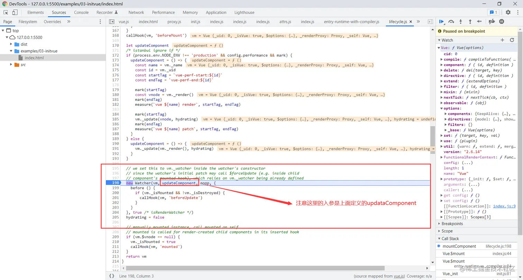The image size is (523, 280).
Task: Hide the navigator sidebar
Action: coord(112,21)
